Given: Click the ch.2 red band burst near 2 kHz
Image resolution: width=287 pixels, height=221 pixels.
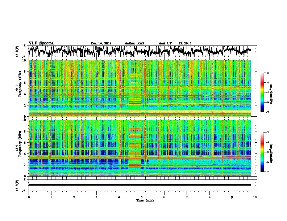Looking at the screenshot, I should 135,166.
